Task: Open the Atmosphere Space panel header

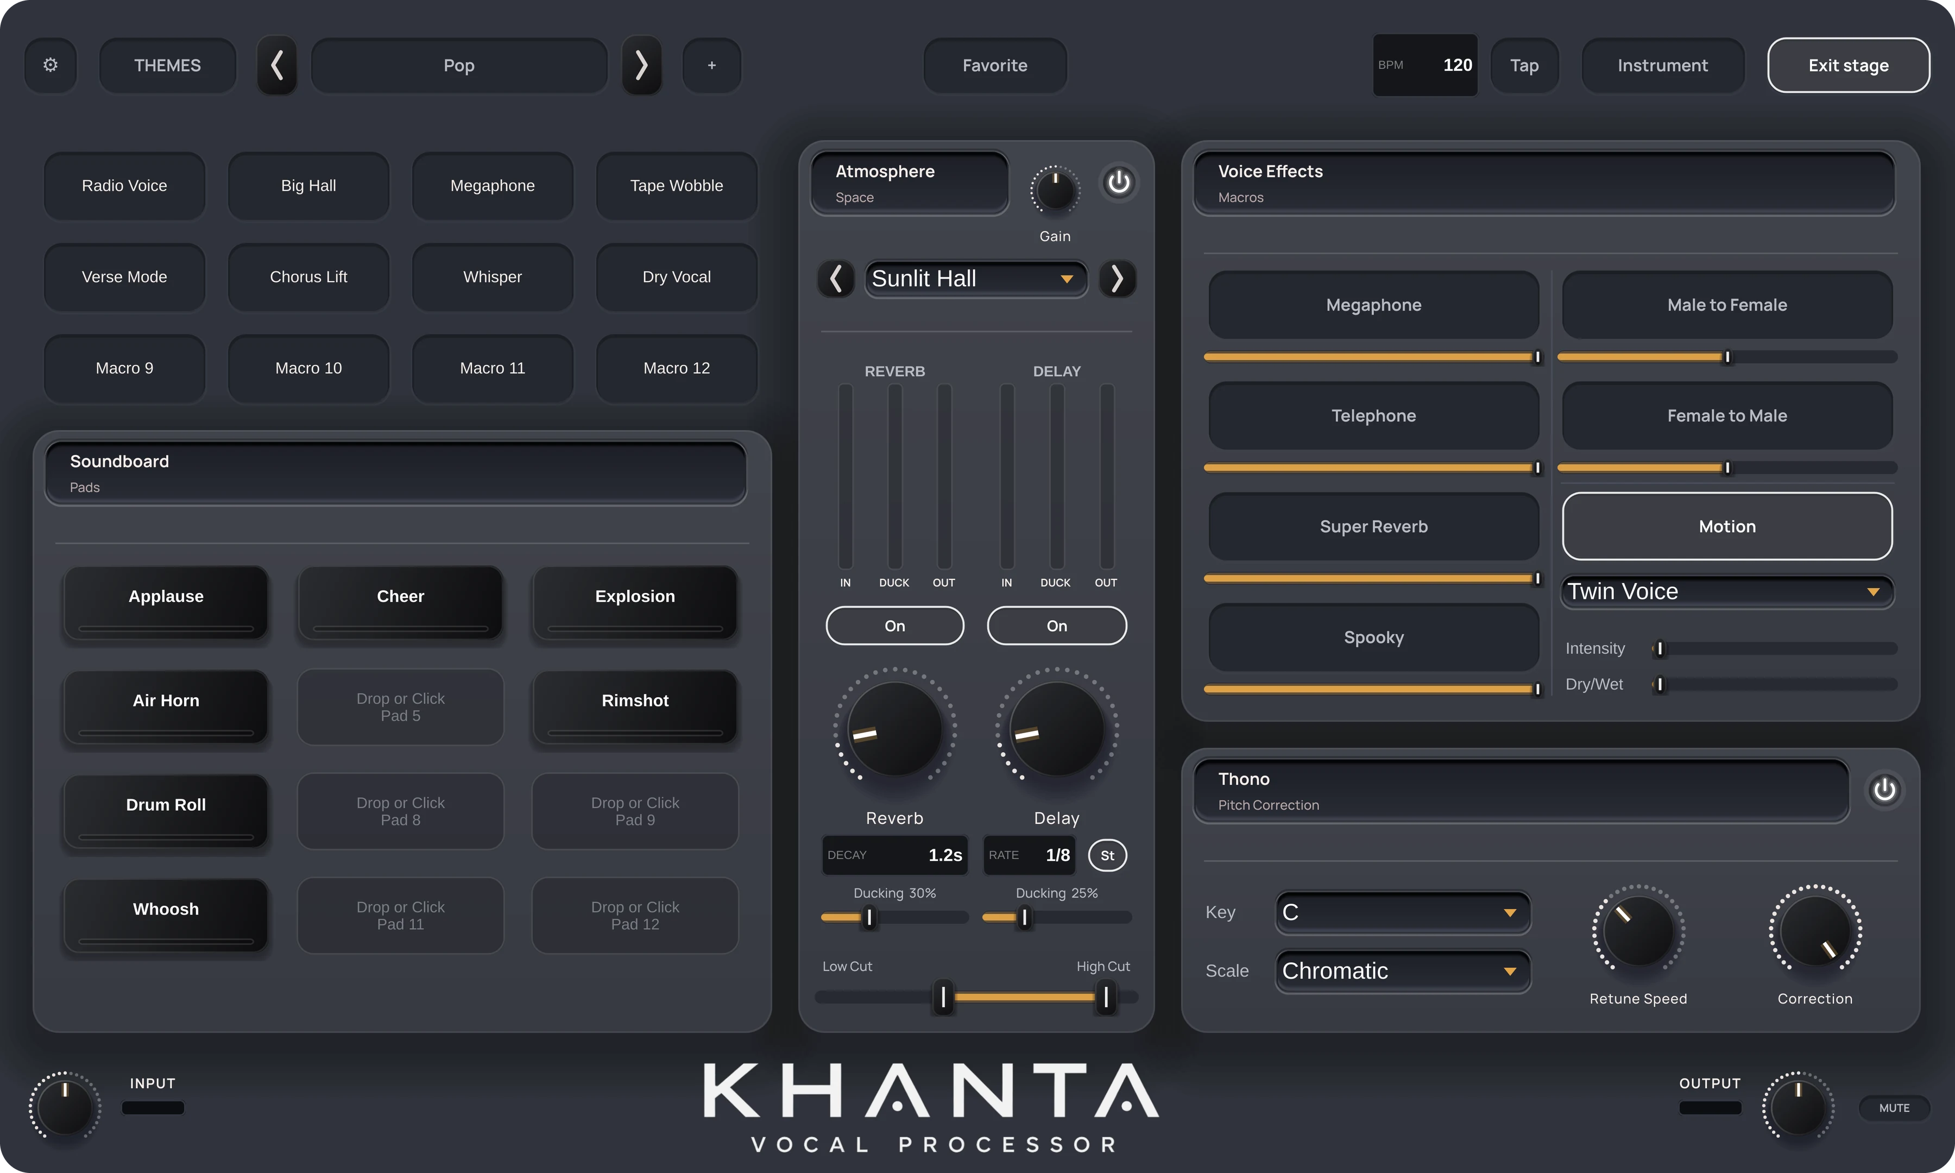Action: (910, 184)
